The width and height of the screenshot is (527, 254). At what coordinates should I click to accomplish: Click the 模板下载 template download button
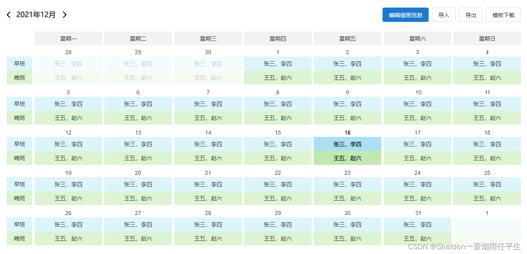(x=503, y=15)
